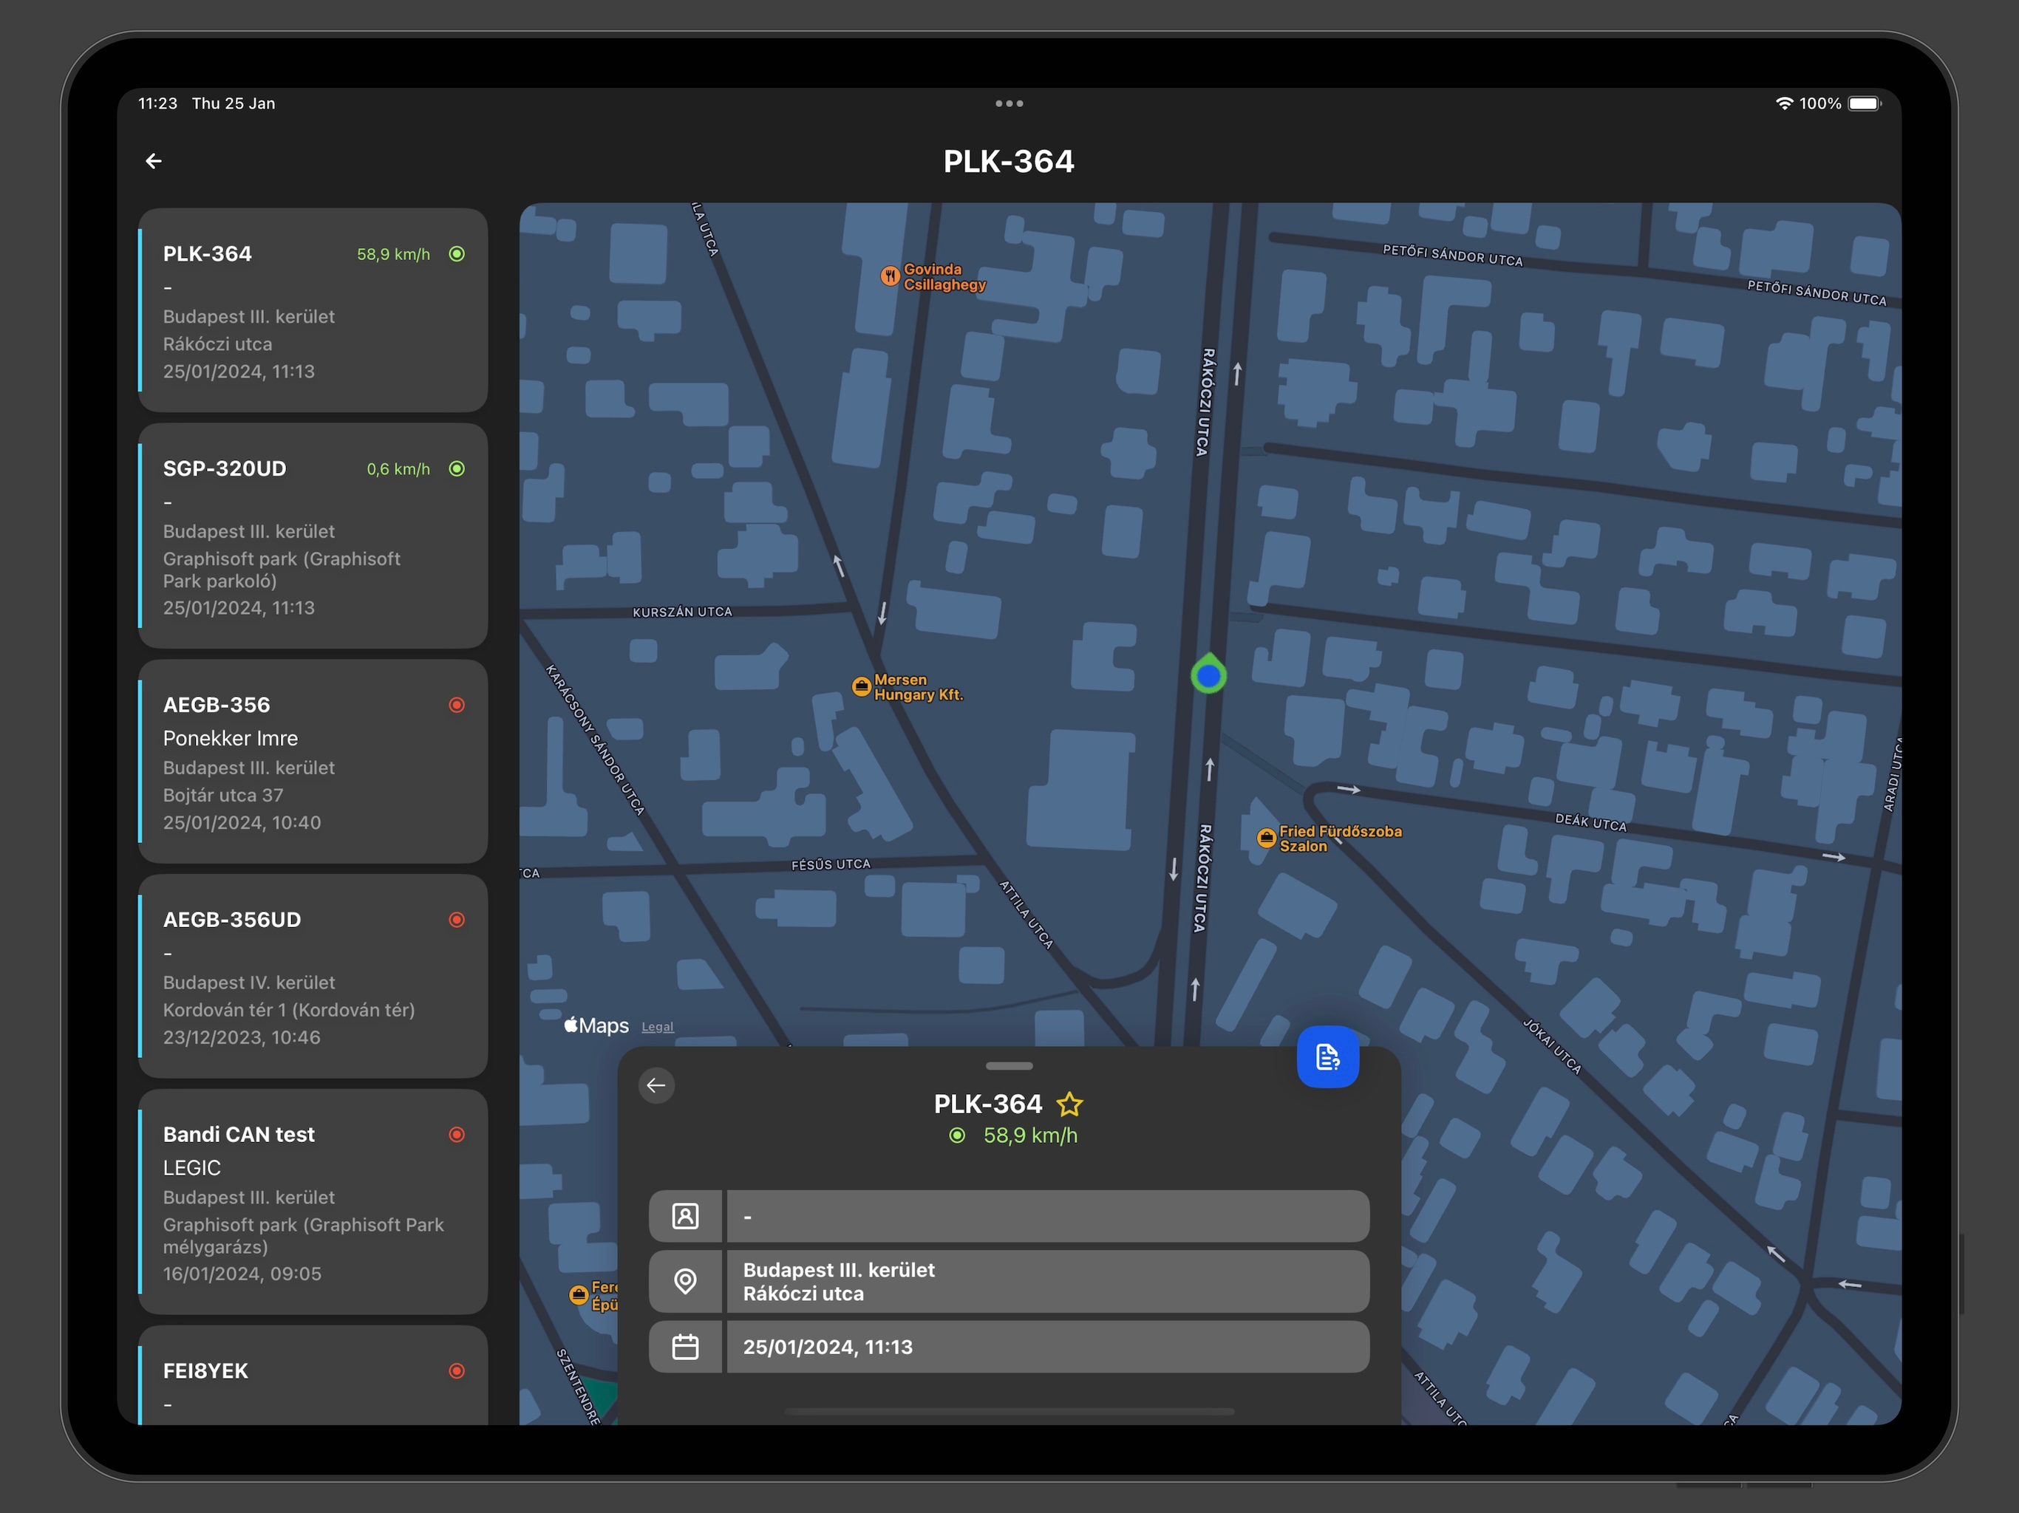This screenshot has height=1513, width=2019.
Task: Tap the Bojtár utca 37 address text
Action: pyautogui.click(x=222, y=795)
